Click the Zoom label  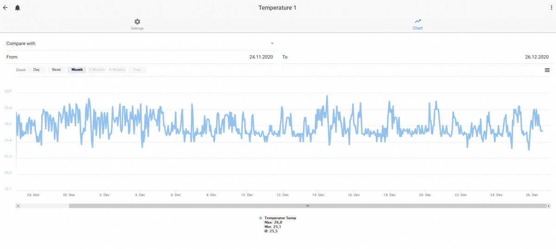(21, 70)
